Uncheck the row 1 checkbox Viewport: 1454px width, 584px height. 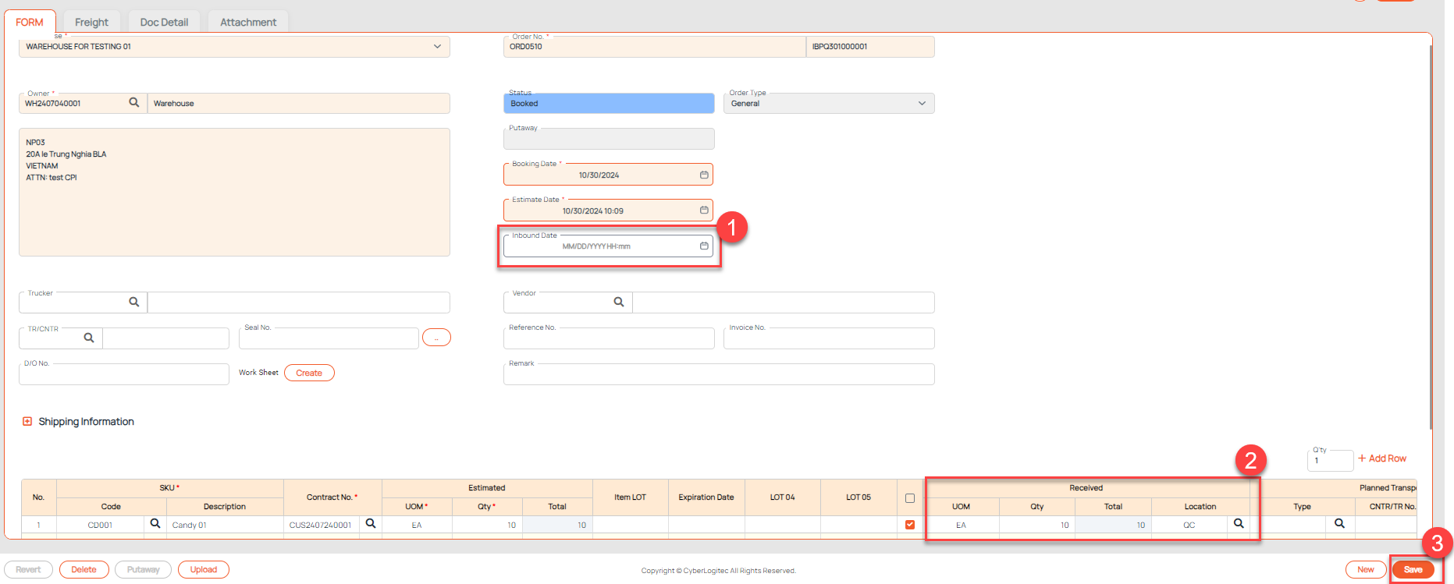[x=910, y=525]
